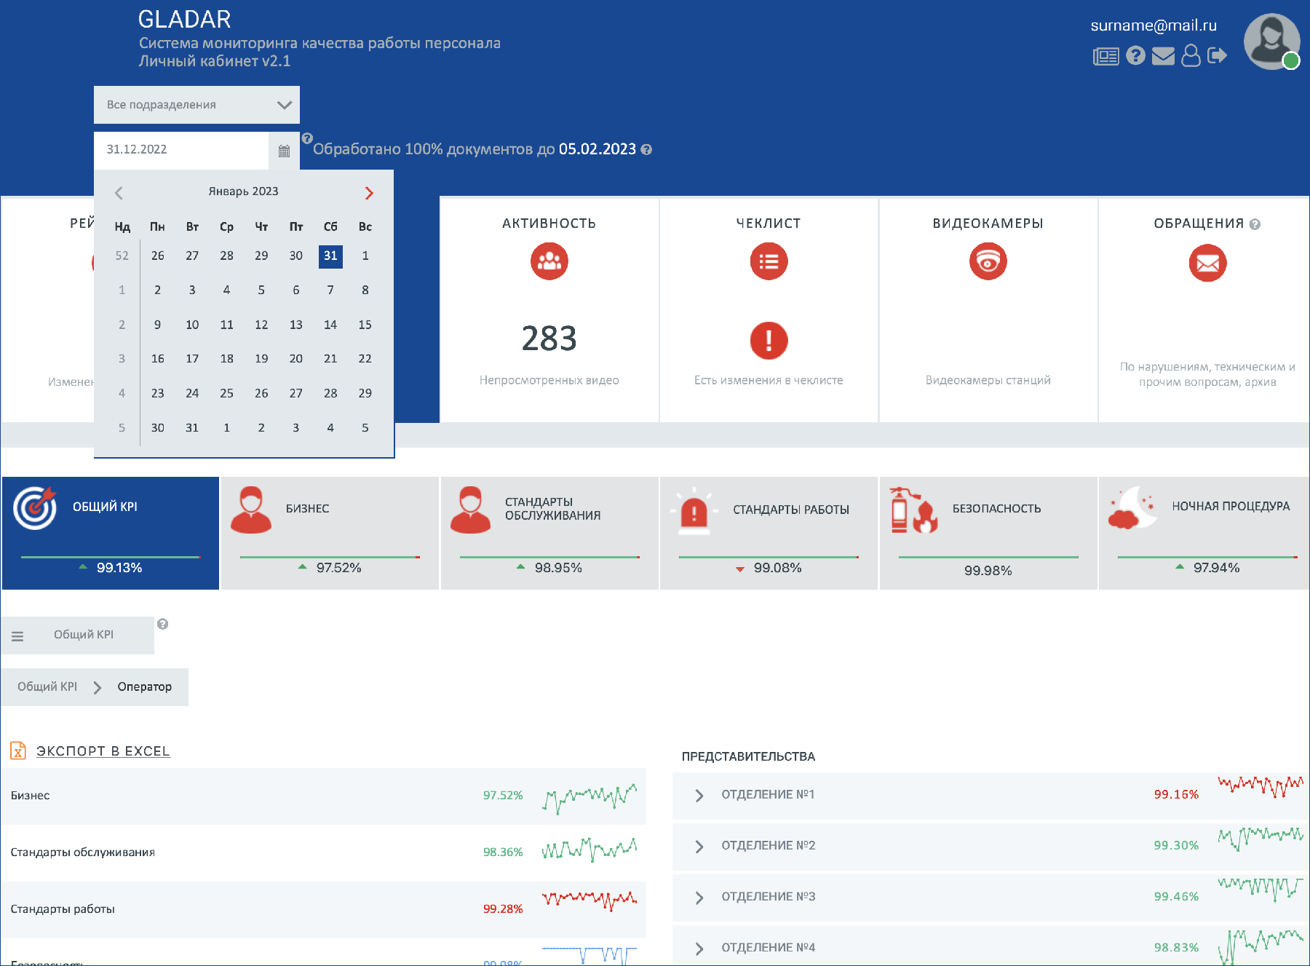Open the envelope messages icon in header
The height and width of the screenshot is (966, 1310).
[x=1163, y=56]
